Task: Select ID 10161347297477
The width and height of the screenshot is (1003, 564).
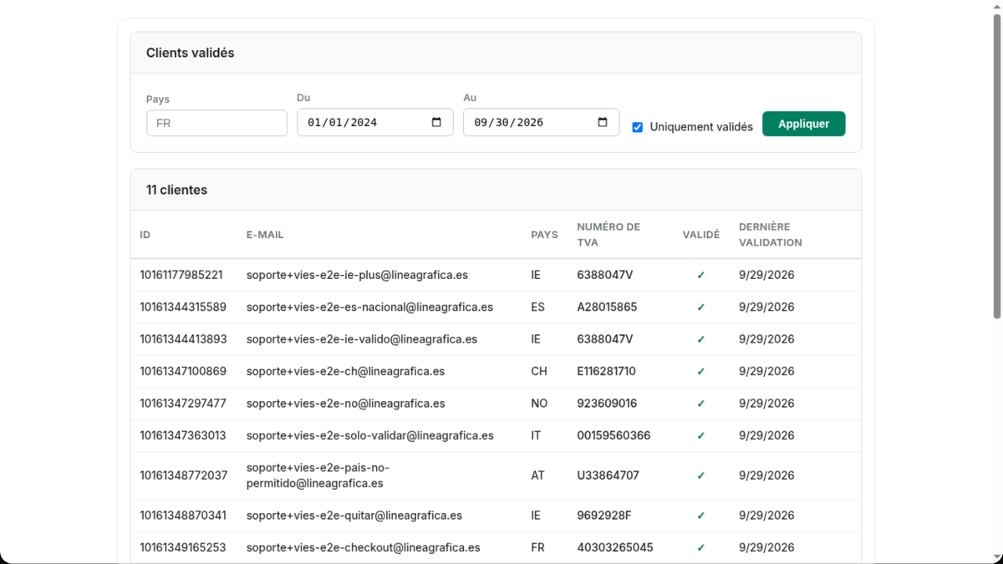Action: point(183,404)
